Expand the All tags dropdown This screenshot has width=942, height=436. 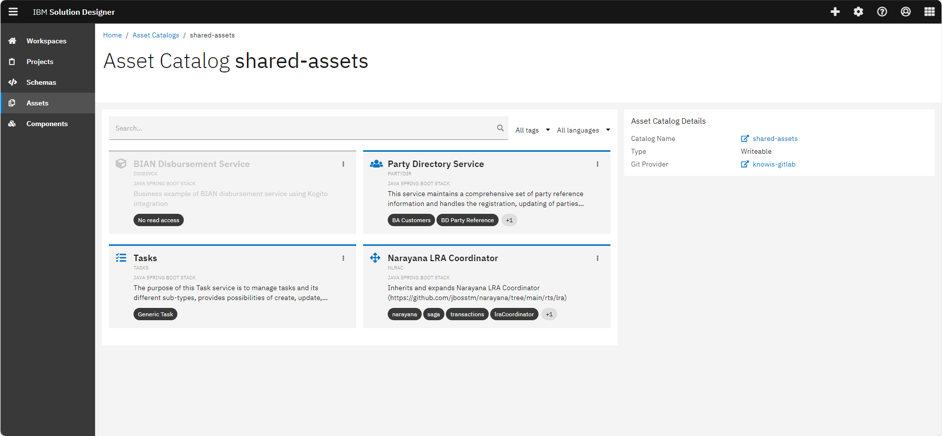click(533, 130)
